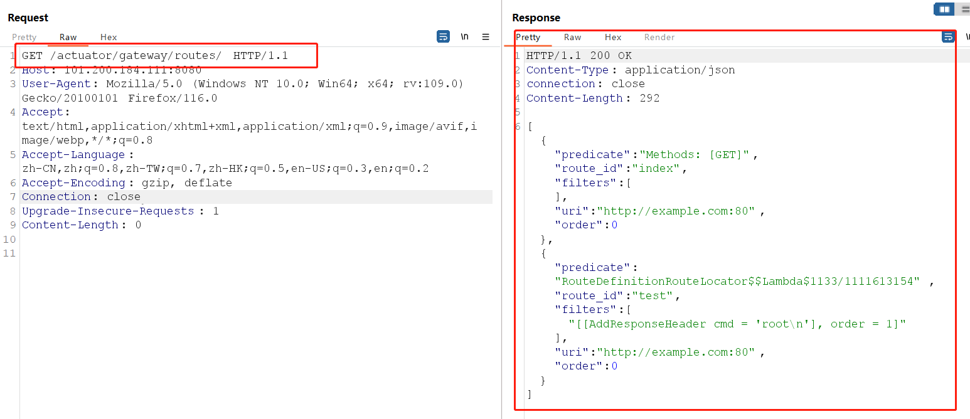Click the GET /actuator/gateway/routes/ request line
970x419 pixels.
(138, 56)
